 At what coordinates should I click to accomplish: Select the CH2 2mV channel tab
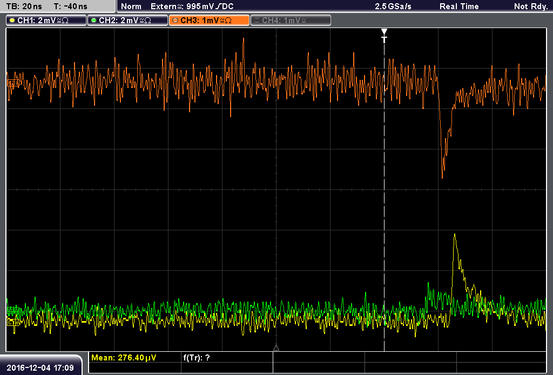(x=127, y=20)
